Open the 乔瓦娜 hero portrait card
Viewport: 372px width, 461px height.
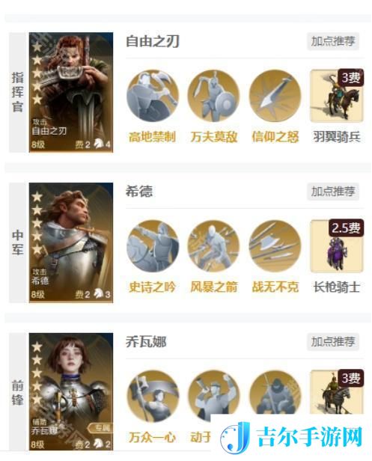click(71, 391)
